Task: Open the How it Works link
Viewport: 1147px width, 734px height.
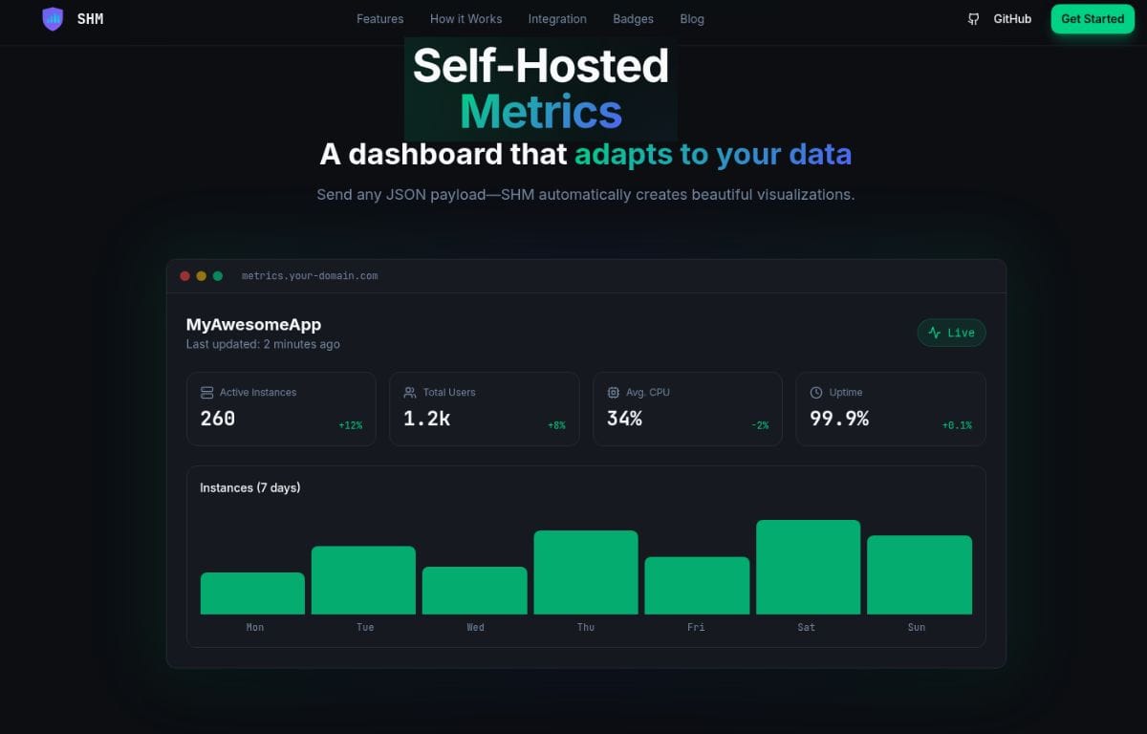Action: pyautogui.click(x=465, y=19)
